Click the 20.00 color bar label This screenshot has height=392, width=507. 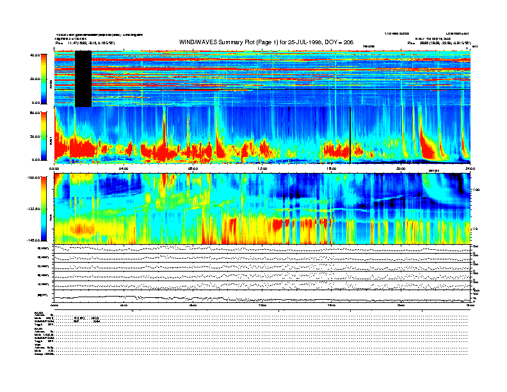click(35, 79)
